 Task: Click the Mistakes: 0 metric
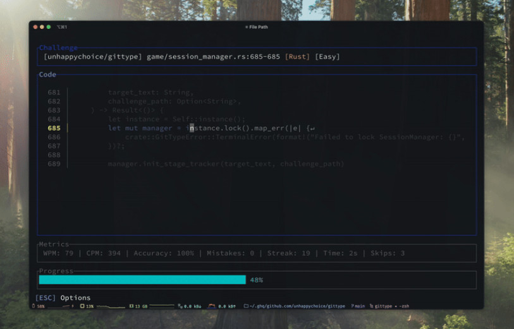pyautogui.click(x=231, y=253)
